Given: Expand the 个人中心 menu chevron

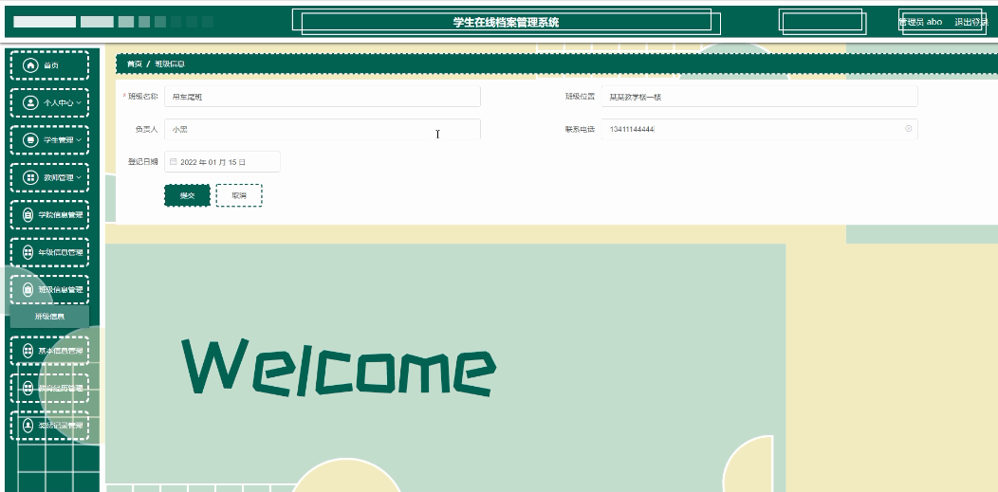Looking at the screenshot, I should pos(79,102).
